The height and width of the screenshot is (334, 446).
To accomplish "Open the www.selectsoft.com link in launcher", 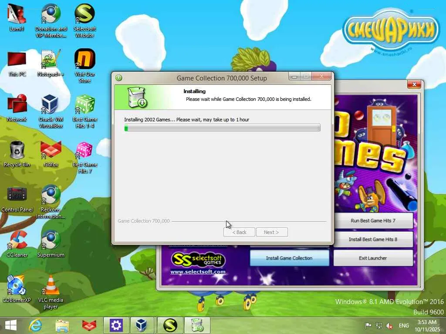I will pos(198,272).
